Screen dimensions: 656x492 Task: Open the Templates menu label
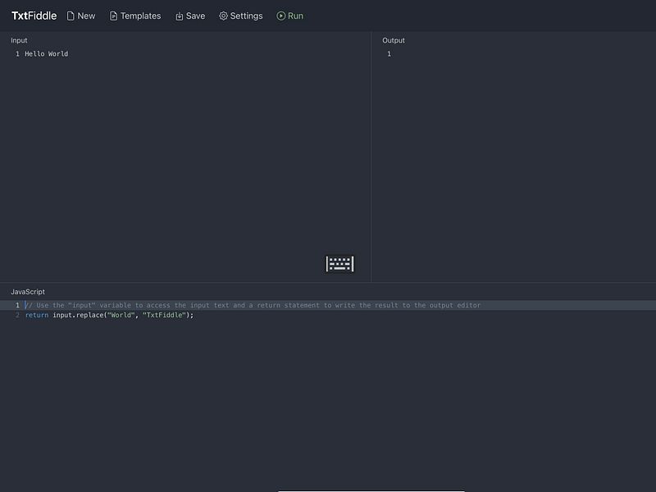[x=140, y=16]
